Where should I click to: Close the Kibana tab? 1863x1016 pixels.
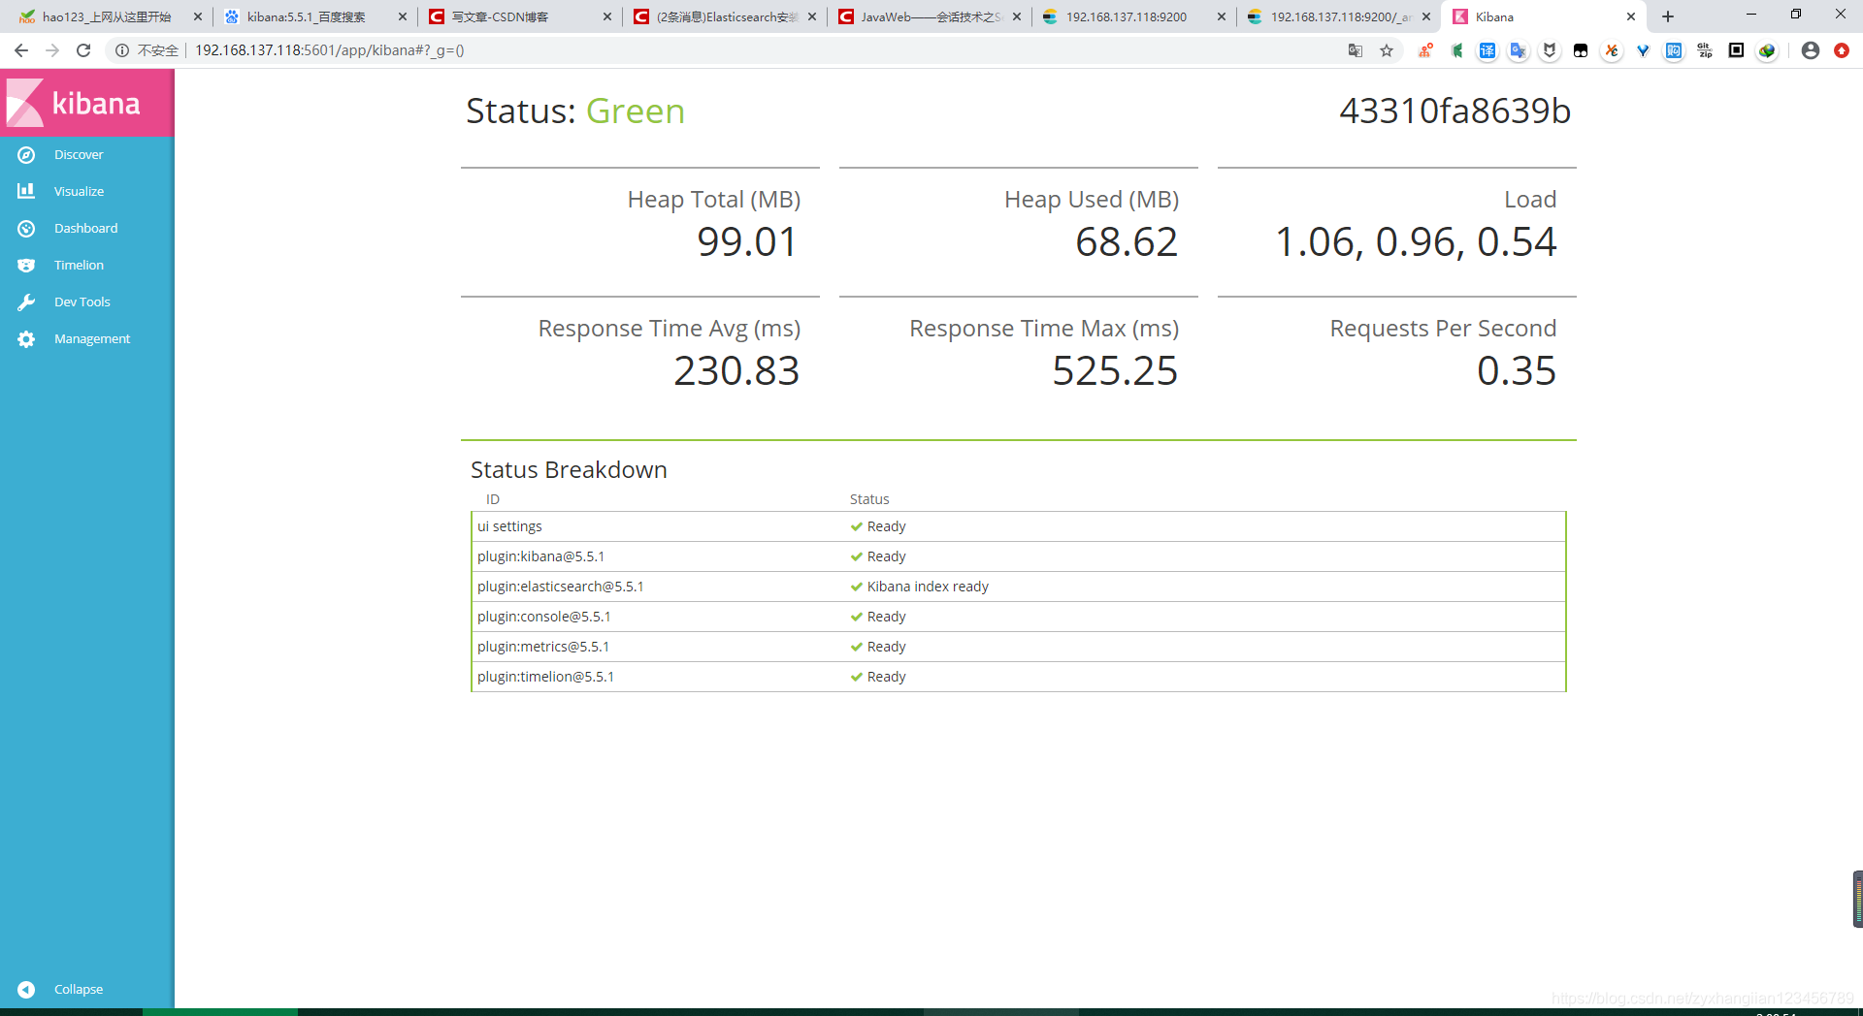pos(1631,16)
